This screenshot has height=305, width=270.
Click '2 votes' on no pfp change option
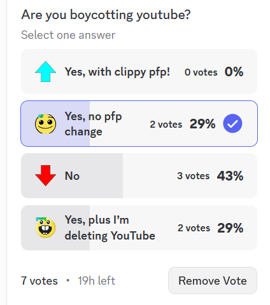click(x=166, y=124)
